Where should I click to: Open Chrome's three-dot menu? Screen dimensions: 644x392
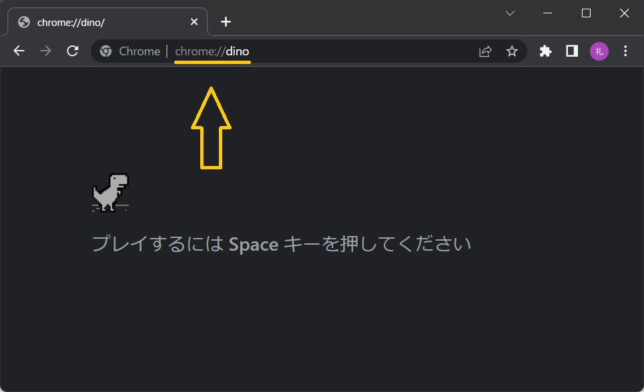tap(625, 51)
